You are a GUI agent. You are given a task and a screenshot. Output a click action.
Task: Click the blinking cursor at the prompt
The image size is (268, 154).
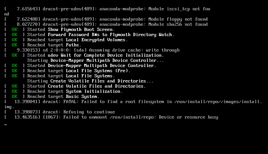[6, 124]
